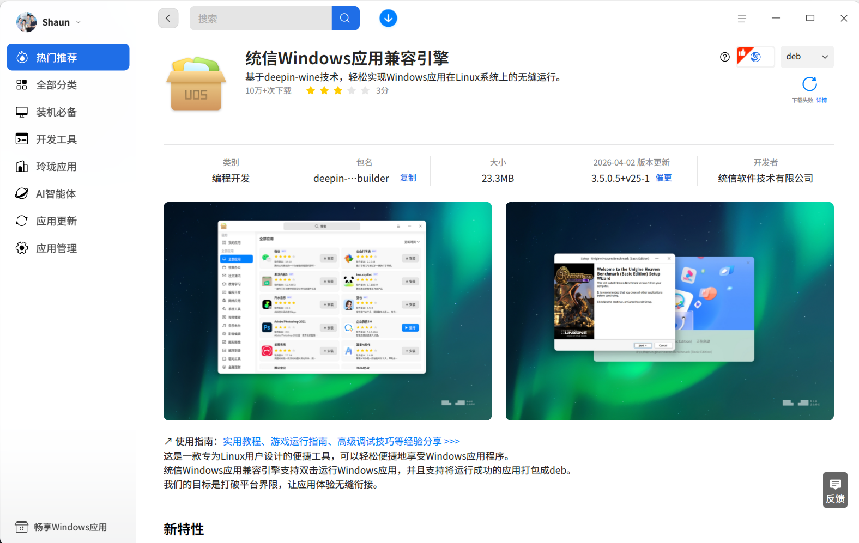Click the 类别 column label
859x543 pixels.
231,163
